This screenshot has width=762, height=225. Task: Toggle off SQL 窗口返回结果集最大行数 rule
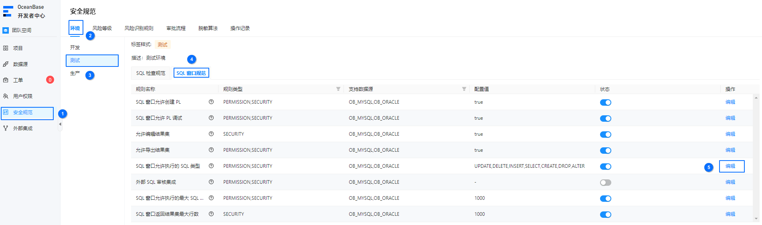click(605, 215)
